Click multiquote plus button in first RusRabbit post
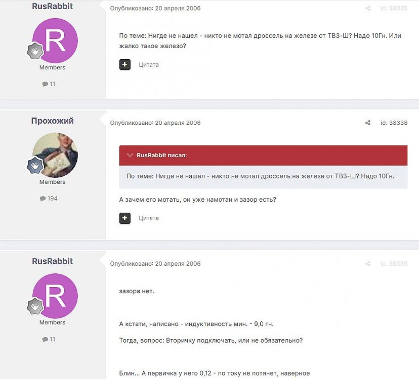The image size is (419, 379). (x=125, y=64)
